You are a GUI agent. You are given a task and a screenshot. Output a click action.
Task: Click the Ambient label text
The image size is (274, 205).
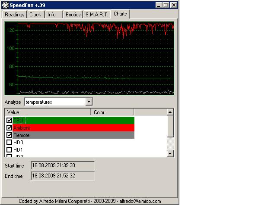(x=22, y=128)
